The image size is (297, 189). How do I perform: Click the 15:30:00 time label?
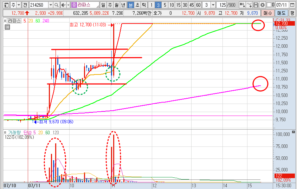(284, 185)
